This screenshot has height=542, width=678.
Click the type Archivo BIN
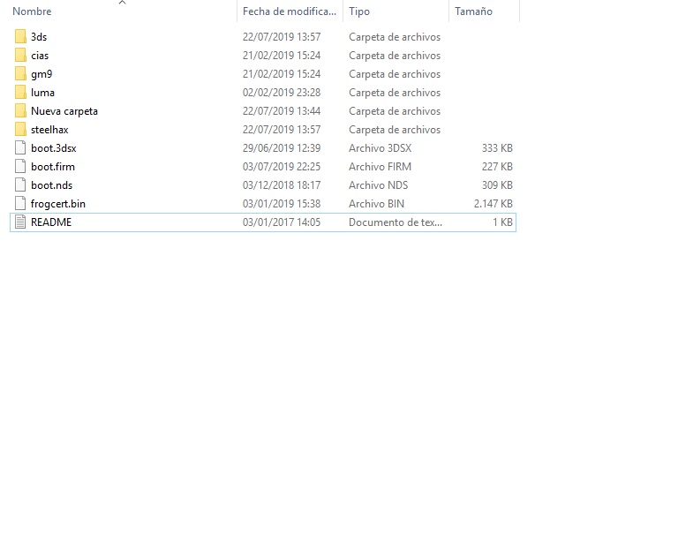pyautogui.click(x=377, y=204)
